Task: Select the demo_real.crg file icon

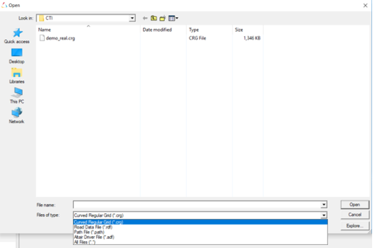Action: (x=42, y=38)
